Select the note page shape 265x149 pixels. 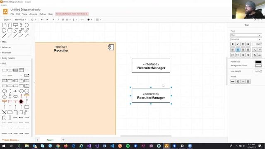point(5,25)
